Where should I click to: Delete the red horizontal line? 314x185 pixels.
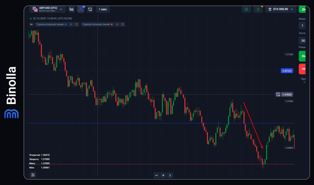tap(123, 24)
